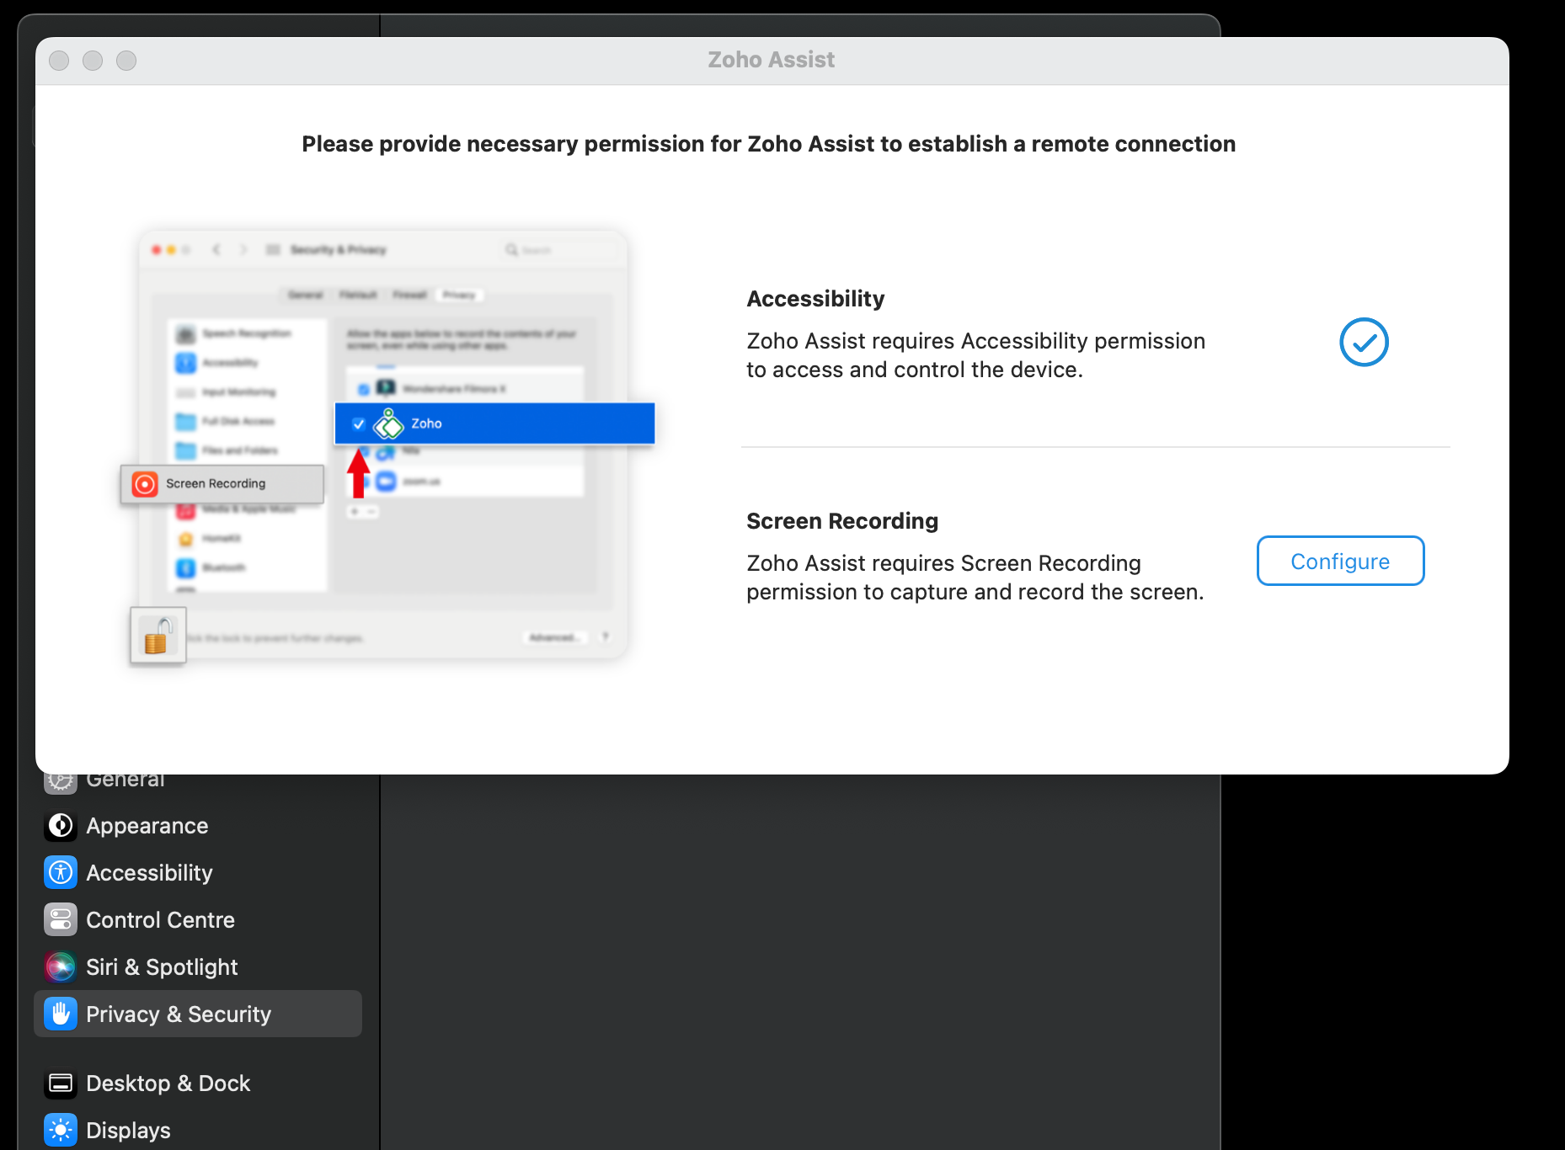Open Control Centre settings pane

(x=198, y=920)
